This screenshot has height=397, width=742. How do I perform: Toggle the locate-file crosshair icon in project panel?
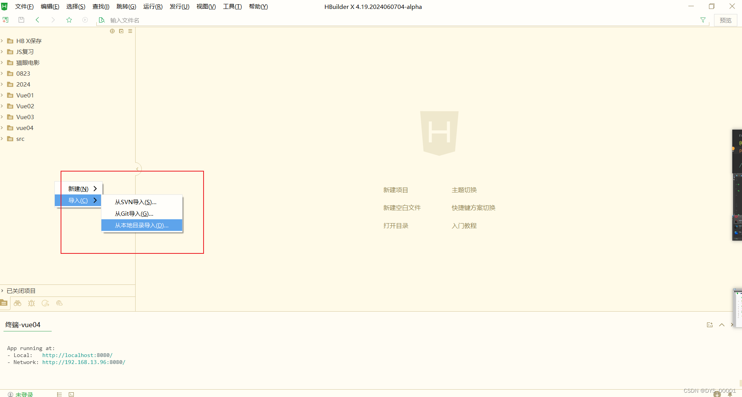click(x=112, y=31)
